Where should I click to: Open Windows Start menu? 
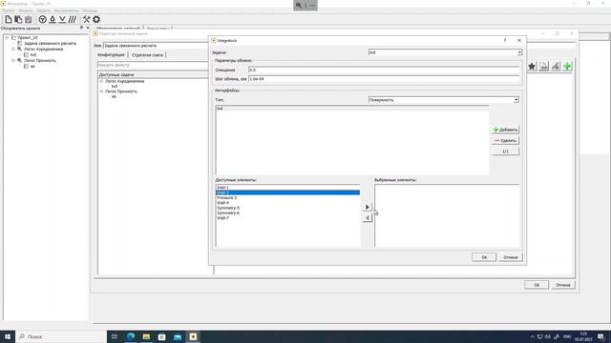coord(8,336)
